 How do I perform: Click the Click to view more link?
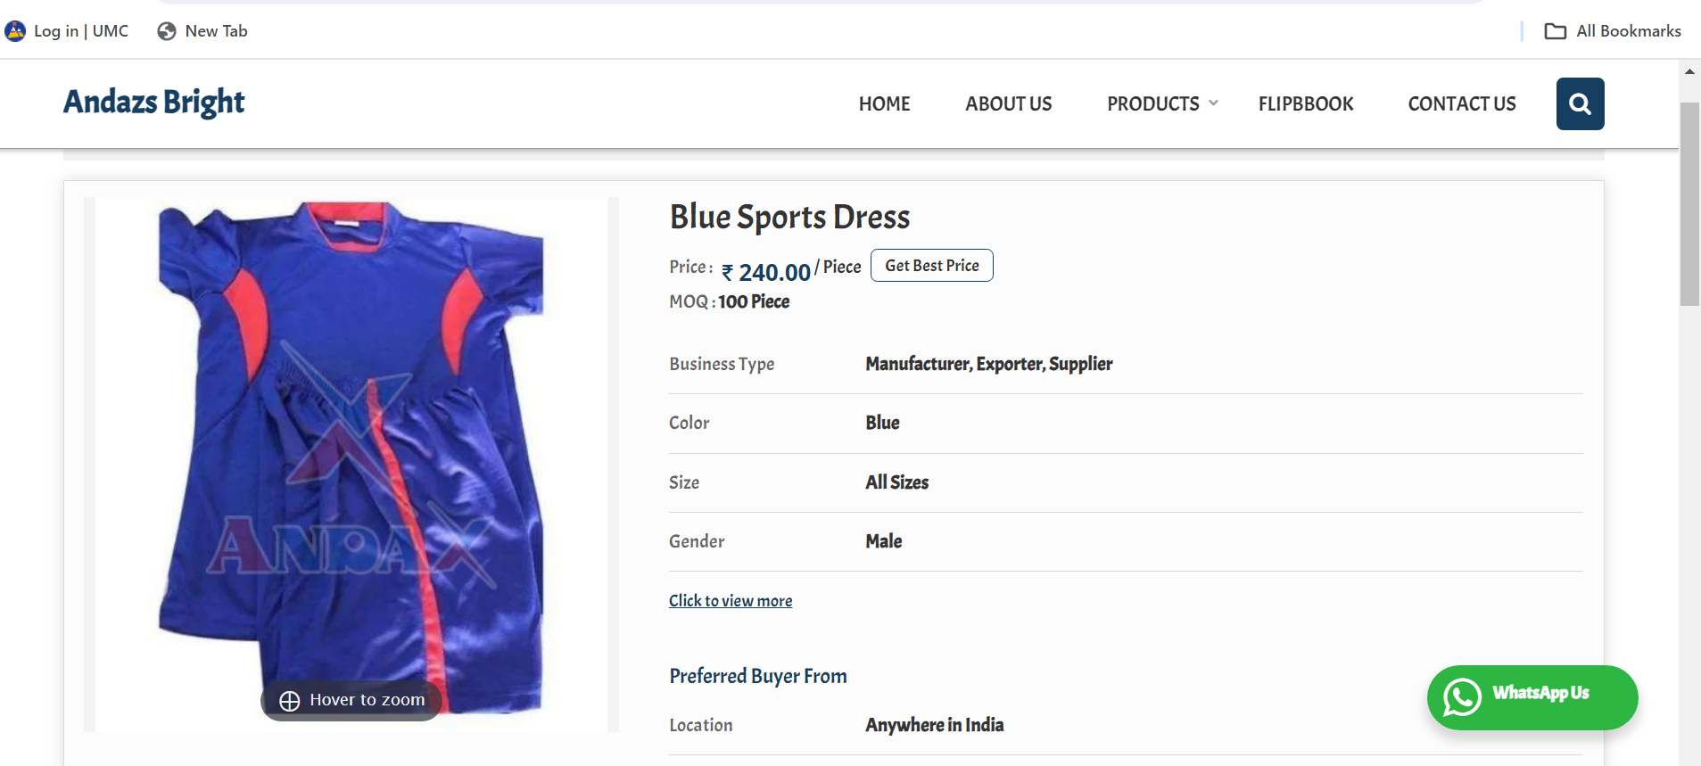pyautogui.click(x=731, y=601)
